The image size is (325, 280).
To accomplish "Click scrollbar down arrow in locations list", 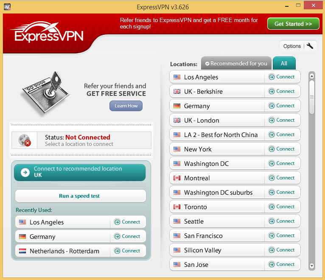I will tap(311, 266).
